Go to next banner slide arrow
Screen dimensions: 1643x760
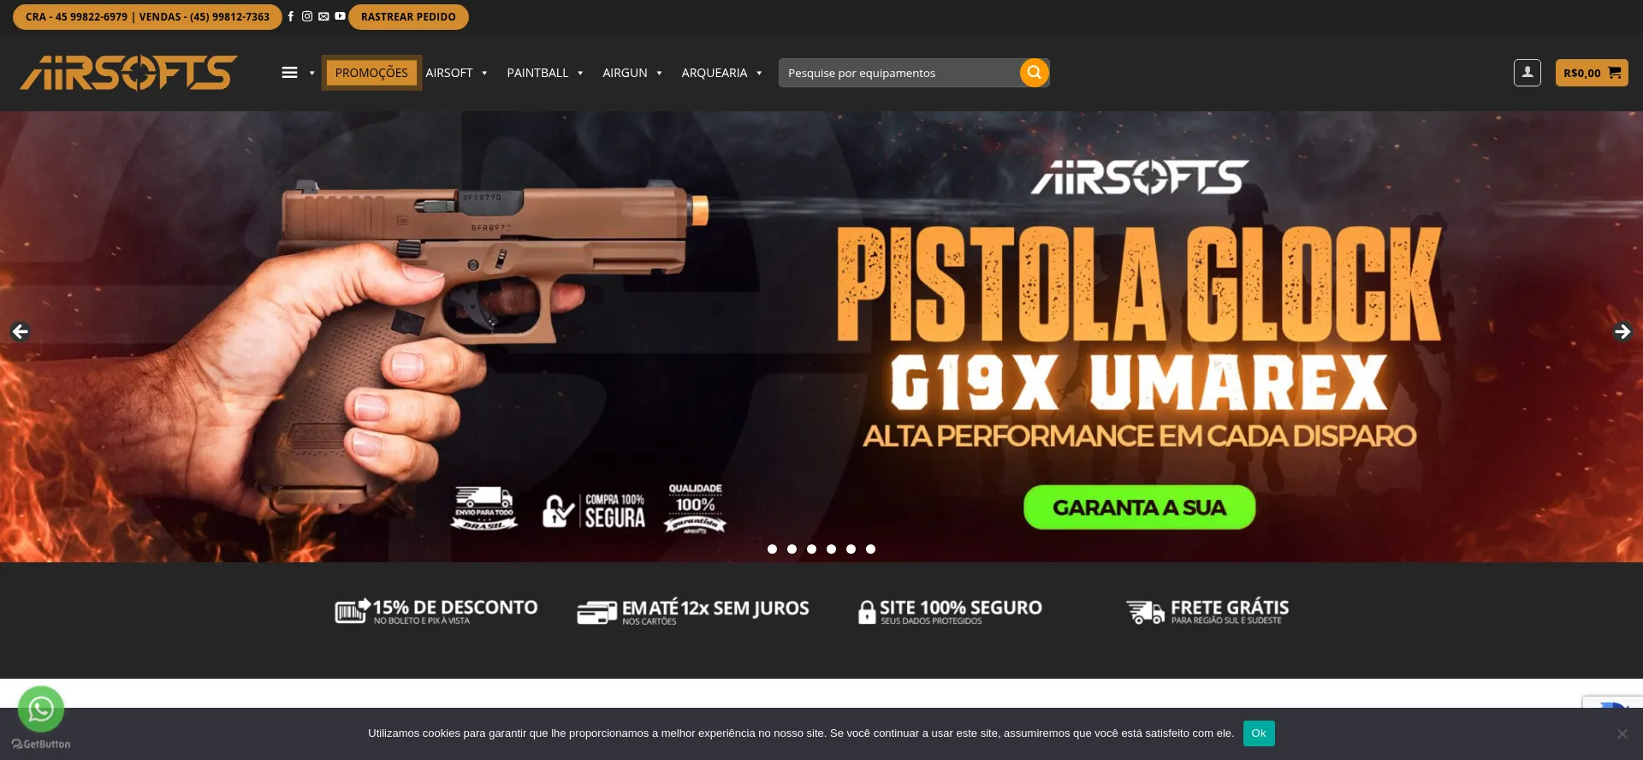[x=1622, y=331]
